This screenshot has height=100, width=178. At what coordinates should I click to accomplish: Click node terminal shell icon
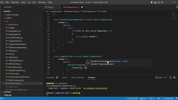[157, 77]
